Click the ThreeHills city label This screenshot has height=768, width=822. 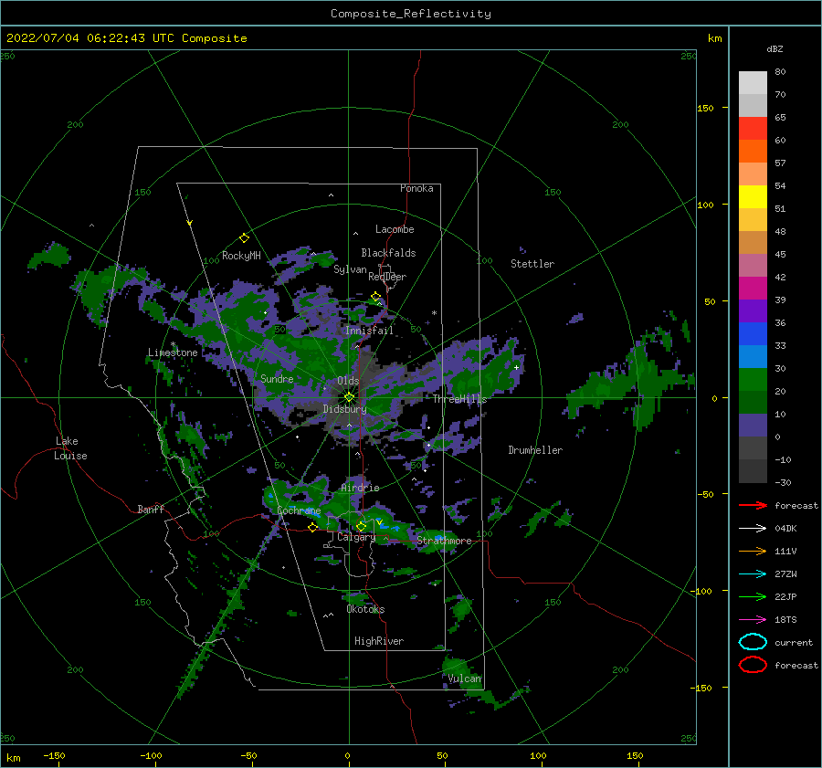(459, 399)
